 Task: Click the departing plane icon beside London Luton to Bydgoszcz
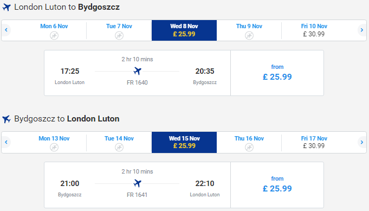pos(7,7)
